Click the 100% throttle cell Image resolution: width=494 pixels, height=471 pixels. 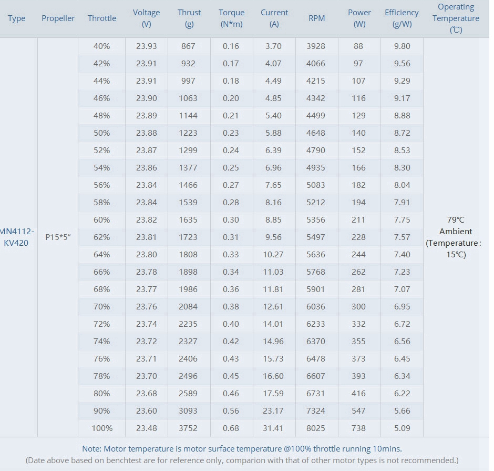tap(101, 428)
